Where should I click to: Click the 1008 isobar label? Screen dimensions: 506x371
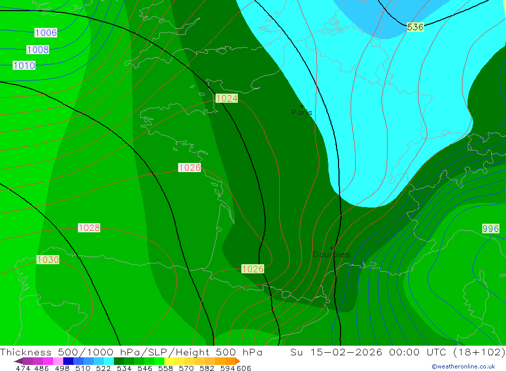(x=38, y=50)
